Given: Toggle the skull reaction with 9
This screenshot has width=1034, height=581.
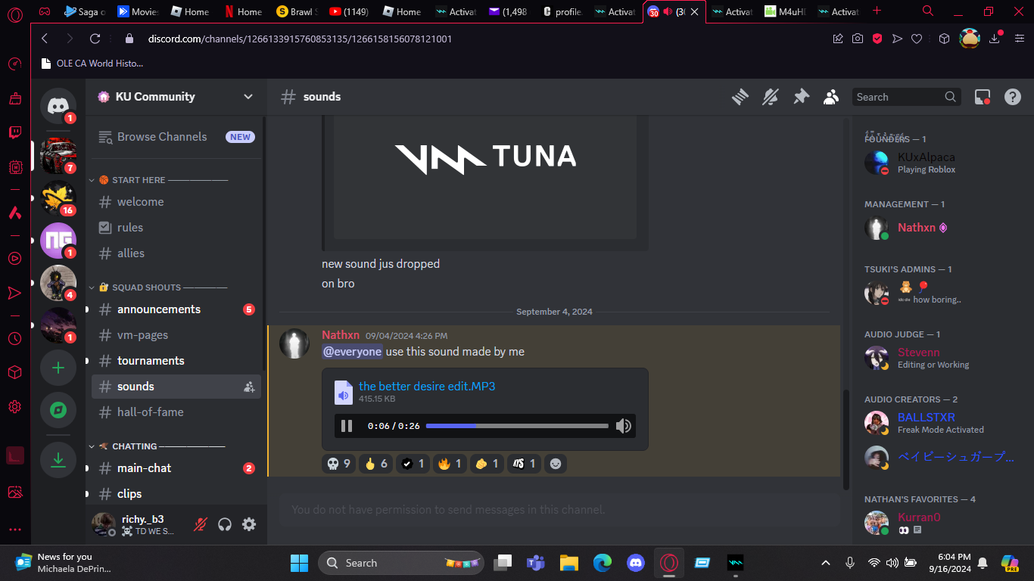Looking at the screenshot, I should 339,464.
